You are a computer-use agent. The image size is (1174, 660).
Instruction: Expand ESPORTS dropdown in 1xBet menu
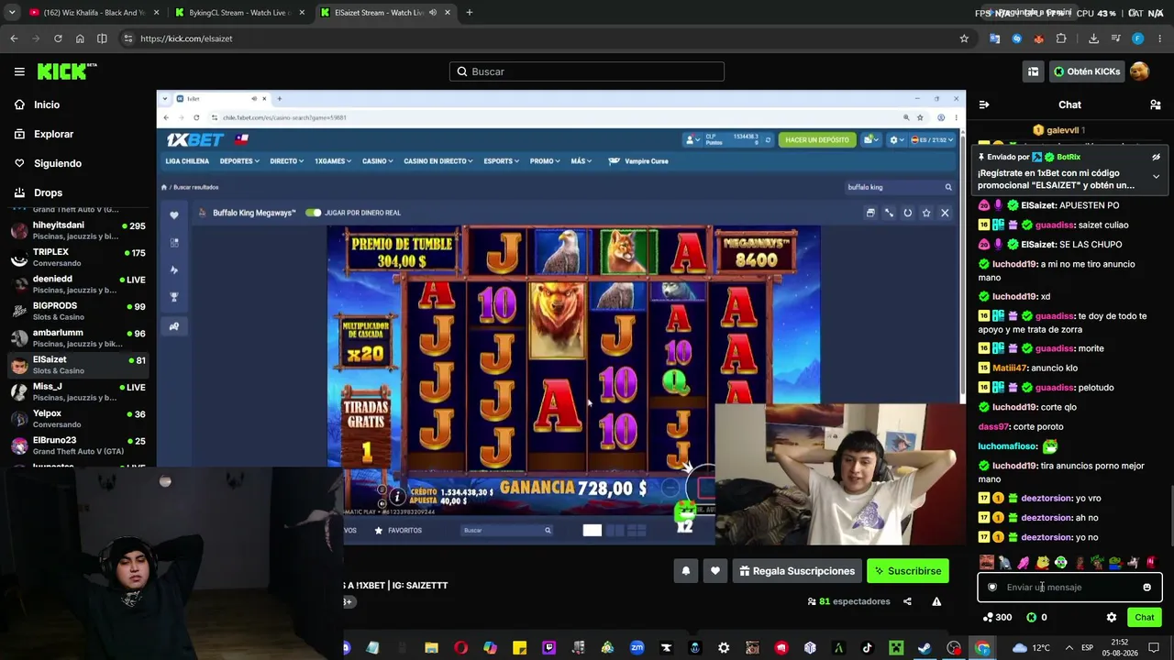(502, 161)
